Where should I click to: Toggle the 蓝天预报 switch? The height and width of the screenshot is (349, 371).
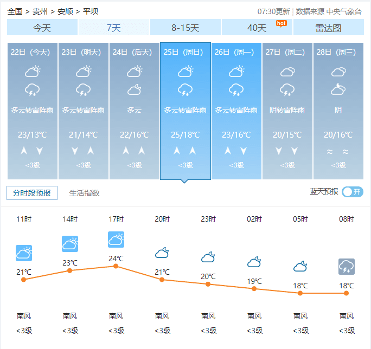tap(353, 192)
